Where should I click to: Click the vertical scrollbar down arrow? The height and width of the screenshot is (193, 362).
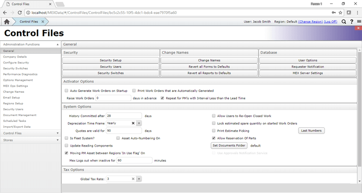[x=360, y=181]
